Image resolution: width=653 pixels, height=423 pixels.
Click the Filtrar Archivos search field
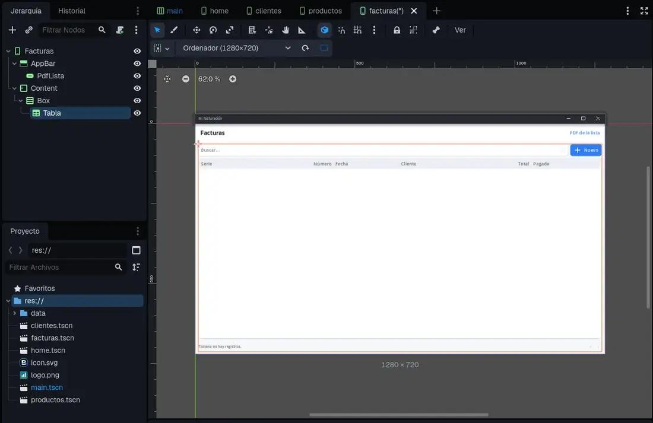[61, 268]
